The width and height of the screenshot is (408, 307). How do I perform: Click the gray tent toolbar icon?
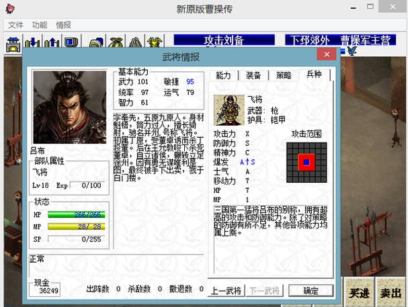pyautogui.click(x=134, y=44)
